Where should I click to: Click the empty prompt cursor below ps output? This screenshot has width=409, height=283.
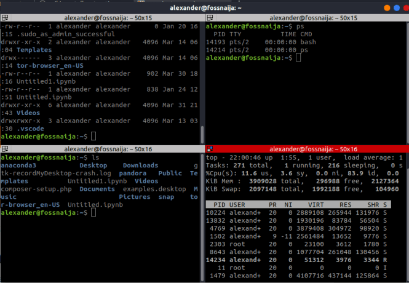pyautogui.click(x=298, y=58)
